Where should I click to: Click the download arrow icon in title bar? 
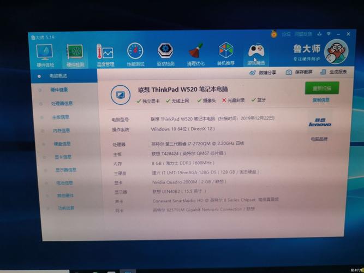[x=319, y=34]
